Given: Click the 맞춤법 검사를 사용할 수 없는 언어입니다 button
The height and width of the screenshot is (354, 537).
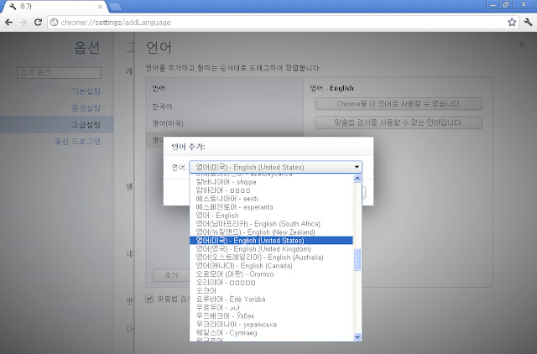Looking at the screenshot, I should click(x=399, y=122).
